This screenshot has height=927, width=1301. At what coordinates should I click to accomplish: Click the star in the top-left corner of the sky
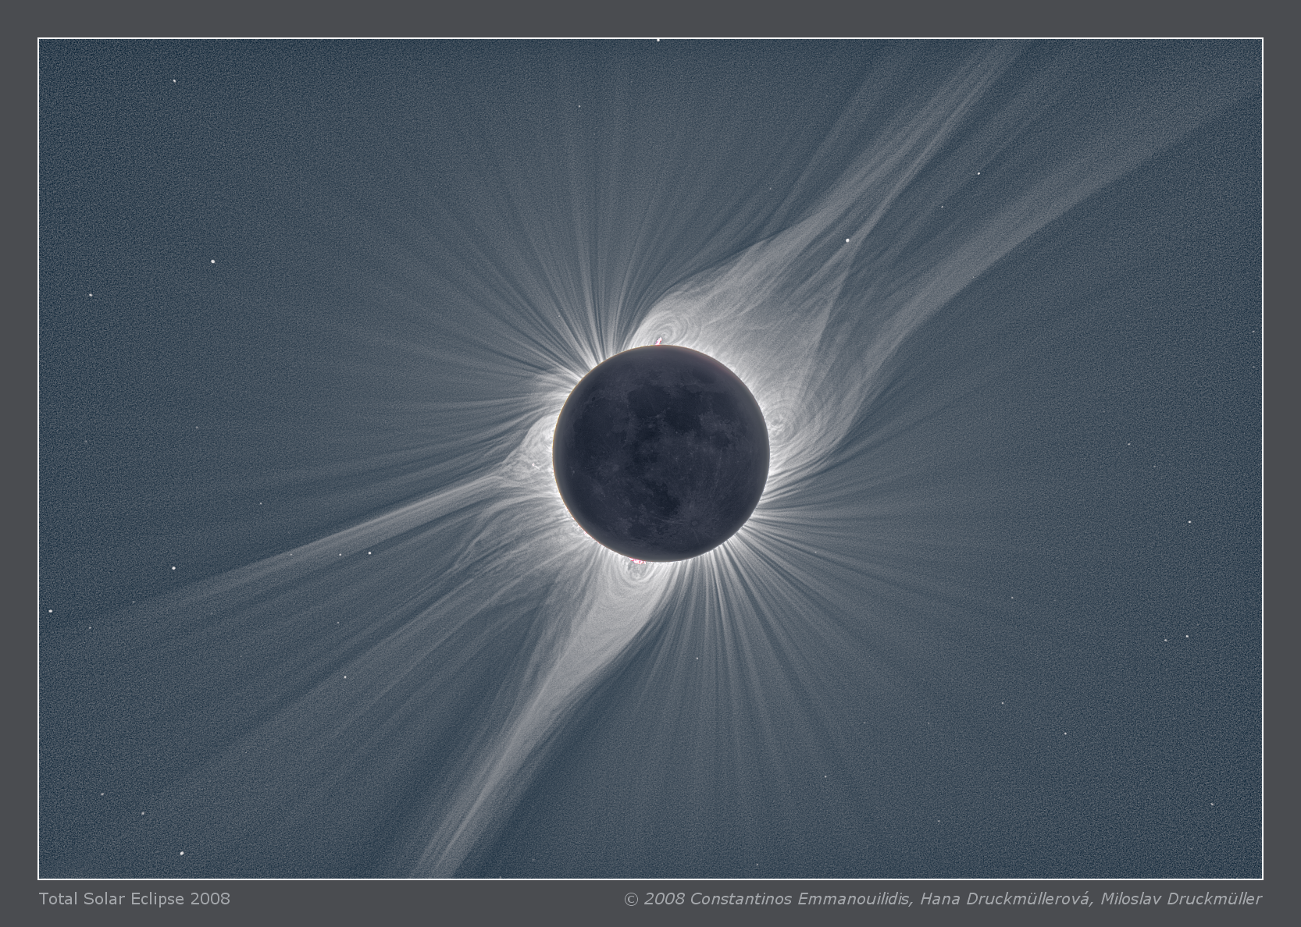[173, 80]
